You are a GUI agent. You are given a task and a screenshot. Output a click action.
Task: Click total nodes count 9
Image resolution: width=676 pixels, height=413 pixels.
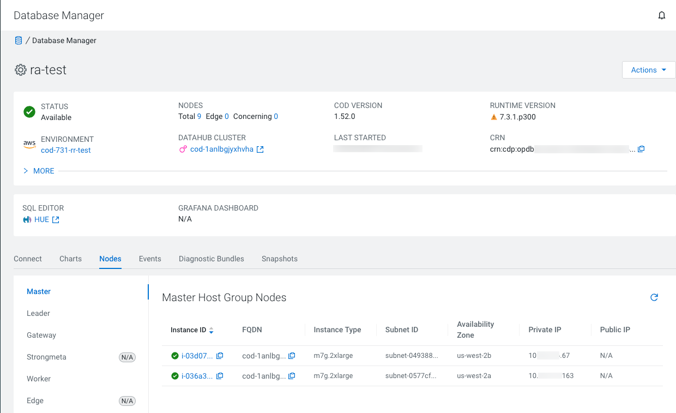(x=199, y=116)
